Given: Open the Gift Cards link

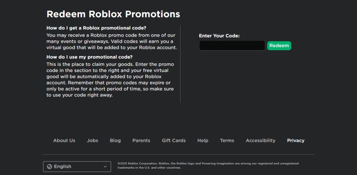Looking at the screenshot, I should coord(174,140).
